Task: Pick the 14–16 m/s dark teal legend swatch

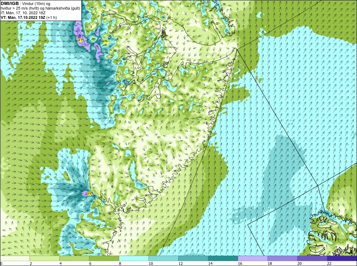Action: (x=223, y=258)
